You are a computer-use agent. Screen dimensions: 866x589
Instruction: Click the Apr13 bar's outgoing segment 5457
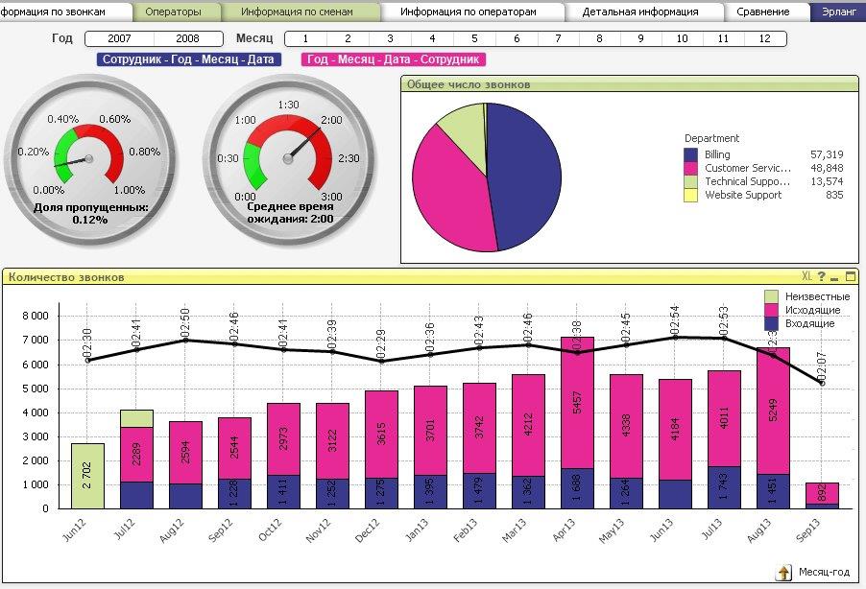[x=577, y=403]
